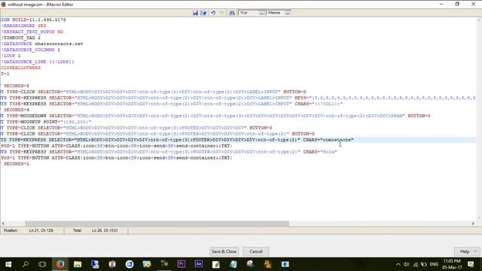The height and width of the screenshot is (271, 482).
Task: Open the Help button dropdown arrow
Action: (x=475, y=251)
